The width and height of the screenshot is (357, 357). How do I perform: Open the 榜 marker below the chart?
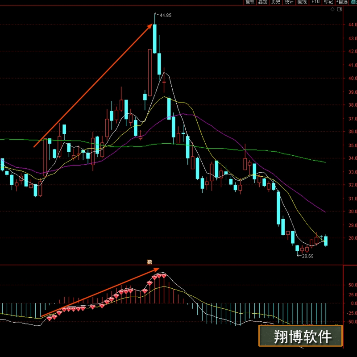(x=149, y=262)
